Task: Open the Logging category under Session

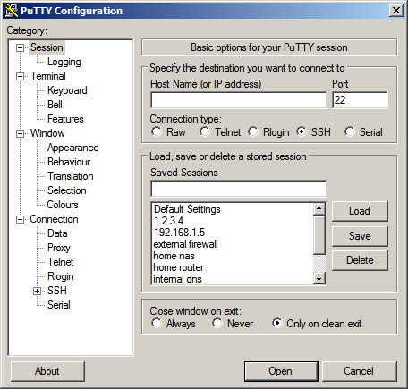Action: [64, 62]
